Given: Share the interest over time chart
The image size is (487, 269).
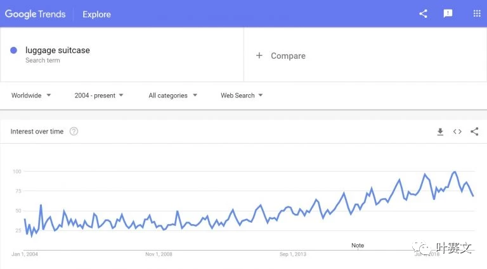Looking at the screenshot, I should pos(474,132).
